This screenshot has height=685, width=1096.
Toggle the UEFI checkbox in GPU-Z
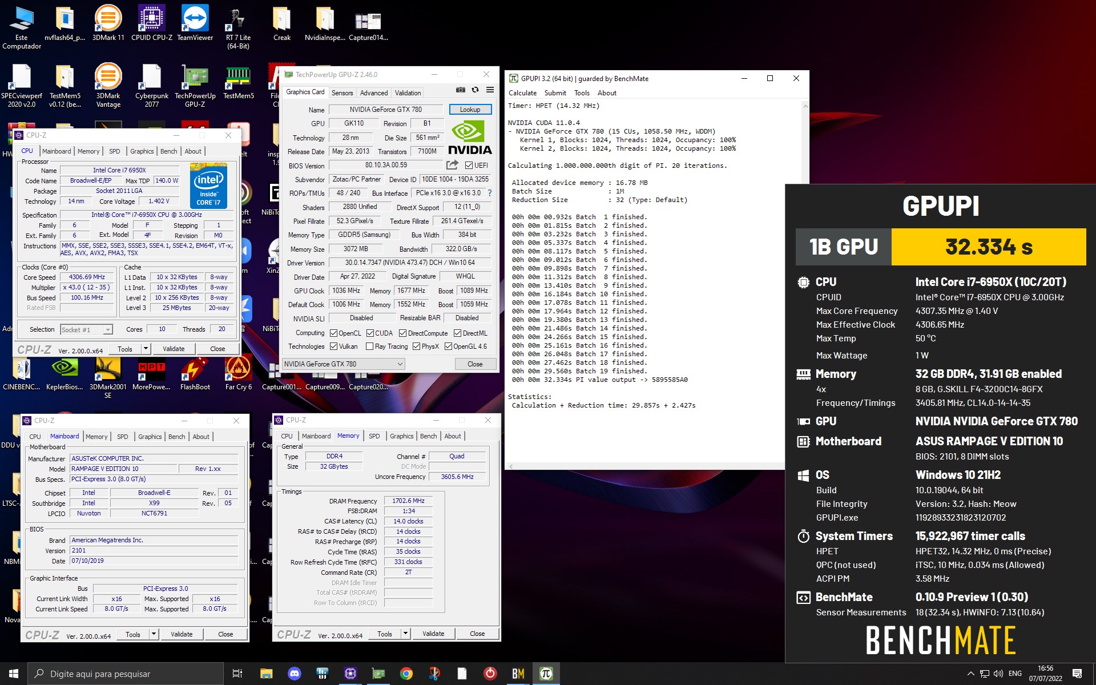click(x=469, y=166)
